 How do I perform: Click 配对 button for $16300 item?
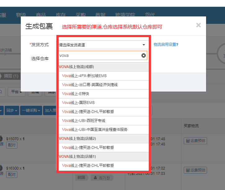tap(12, 175)
